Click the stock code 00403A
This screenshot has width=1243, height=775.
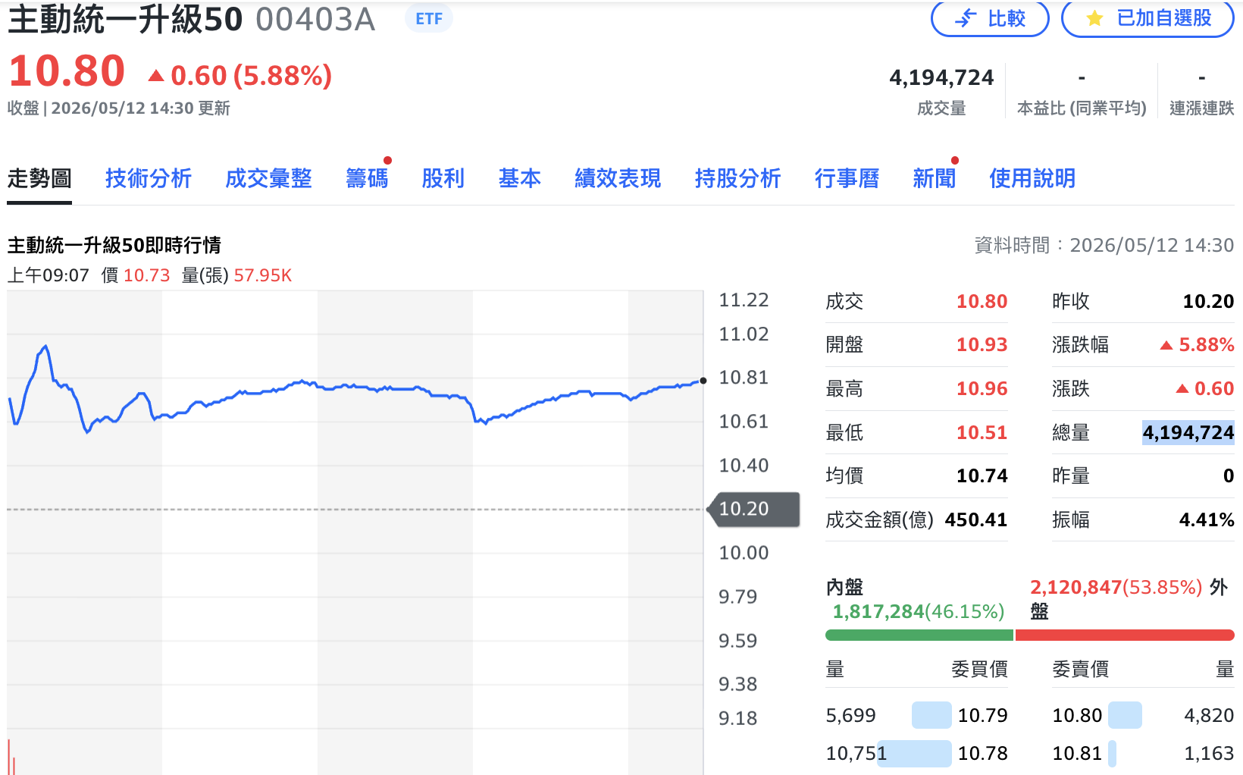tap(315, 20)
